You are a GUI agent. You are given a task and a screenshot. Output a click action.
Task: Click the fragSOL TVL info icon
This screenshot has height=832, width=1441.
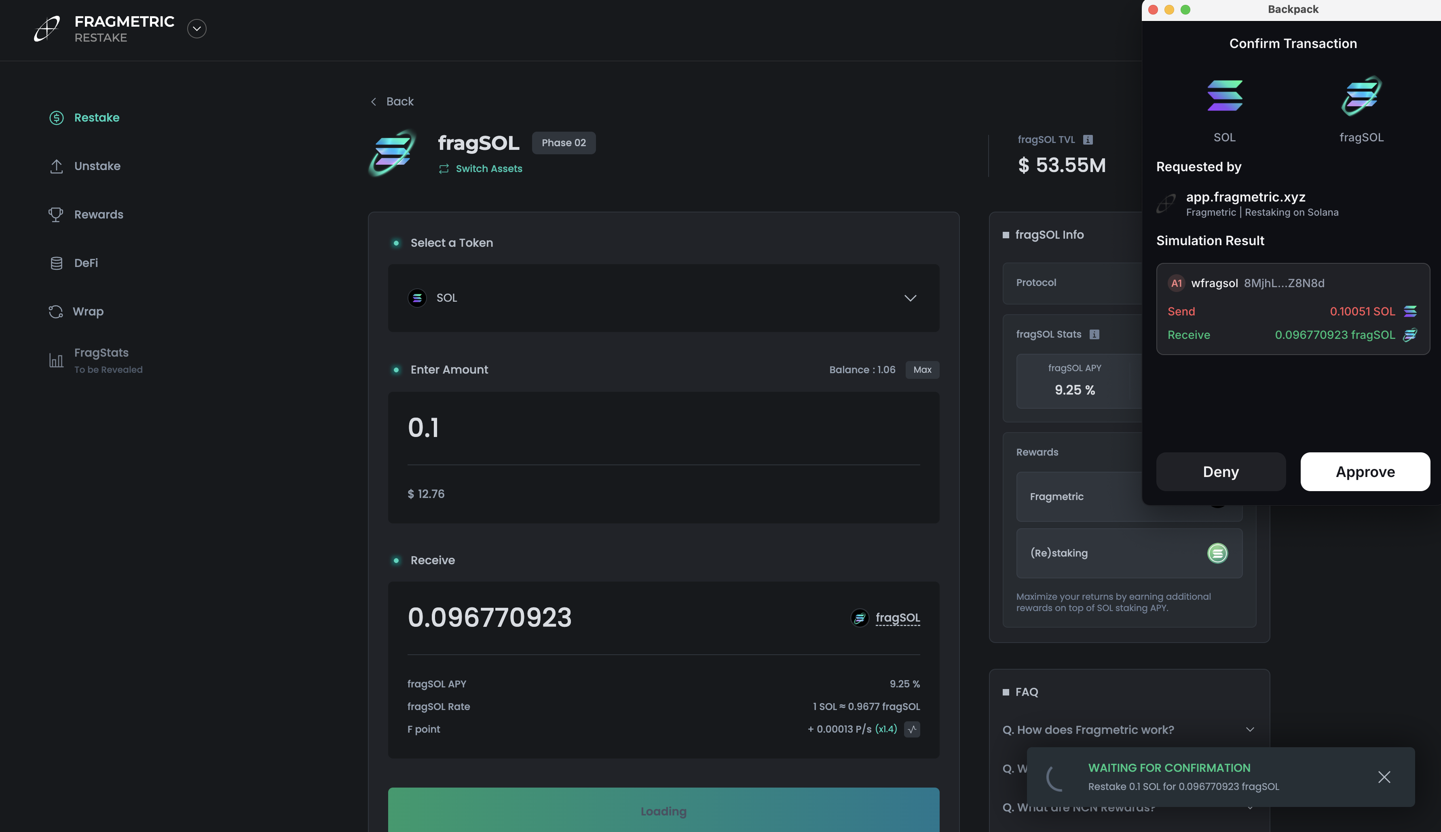(x=1088, y=139)
